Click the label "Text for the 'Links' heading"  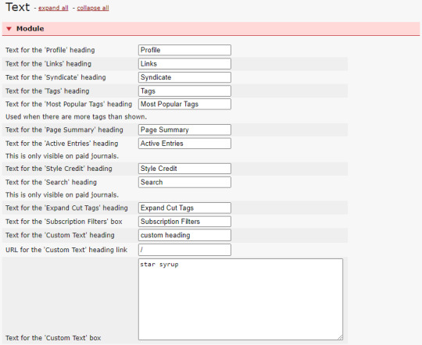48,64
